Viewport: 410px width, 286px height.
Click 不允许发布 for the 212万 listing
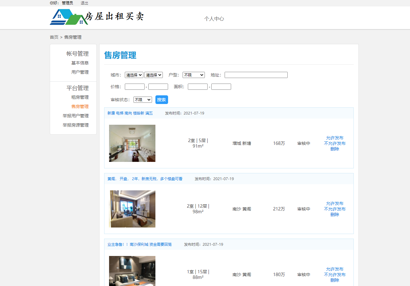pos(334,209)
